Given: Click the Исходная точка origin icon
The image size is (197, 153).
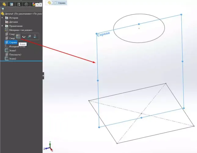Looking at the screenshot, I should tap(6, 47).
